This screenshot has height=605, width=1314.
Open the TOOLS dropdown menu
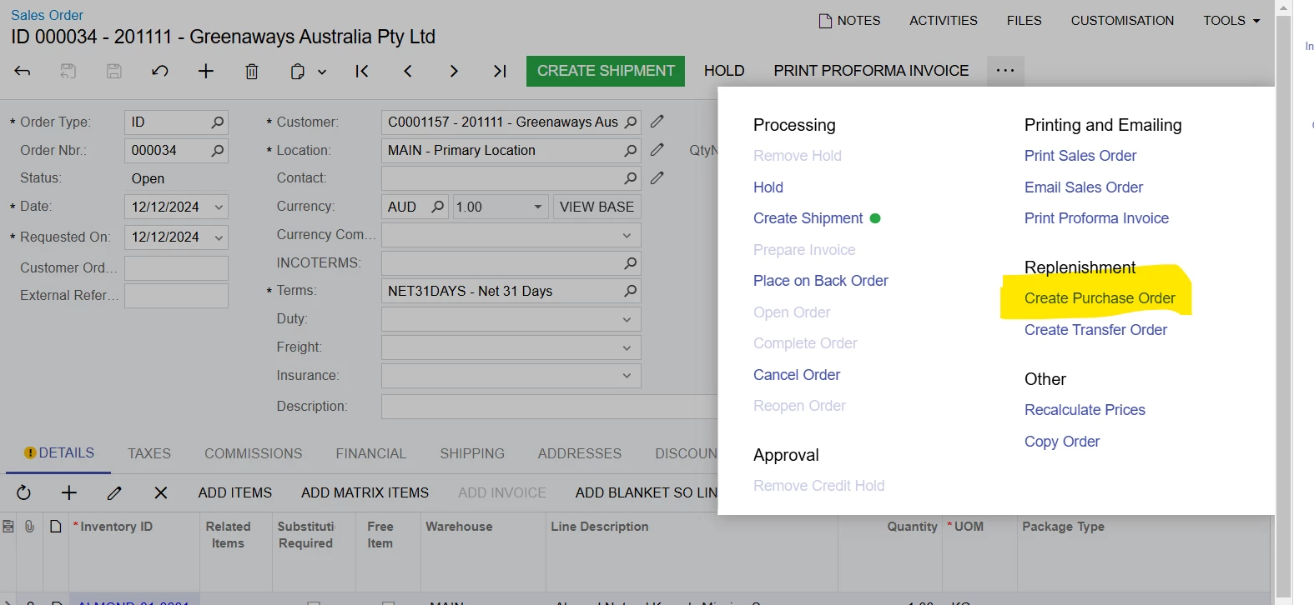point(1231,21)
